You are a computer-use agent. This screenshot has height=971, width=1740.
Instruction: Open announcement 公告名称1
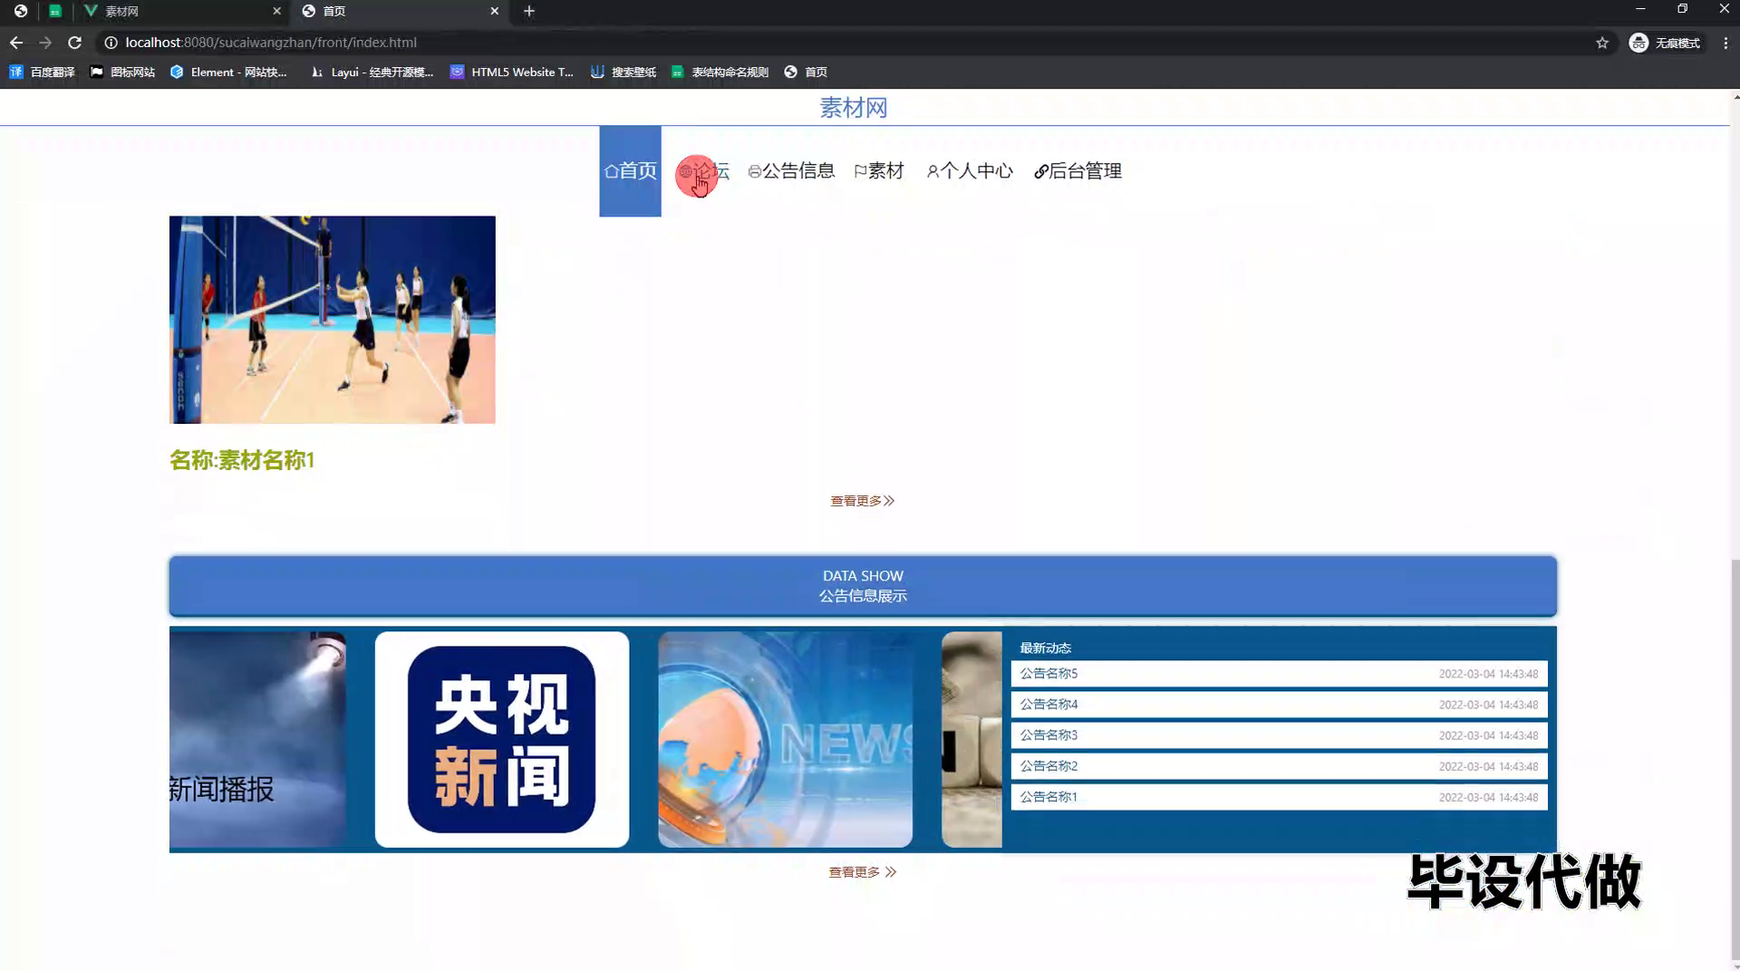click(x=1279, y=797)
